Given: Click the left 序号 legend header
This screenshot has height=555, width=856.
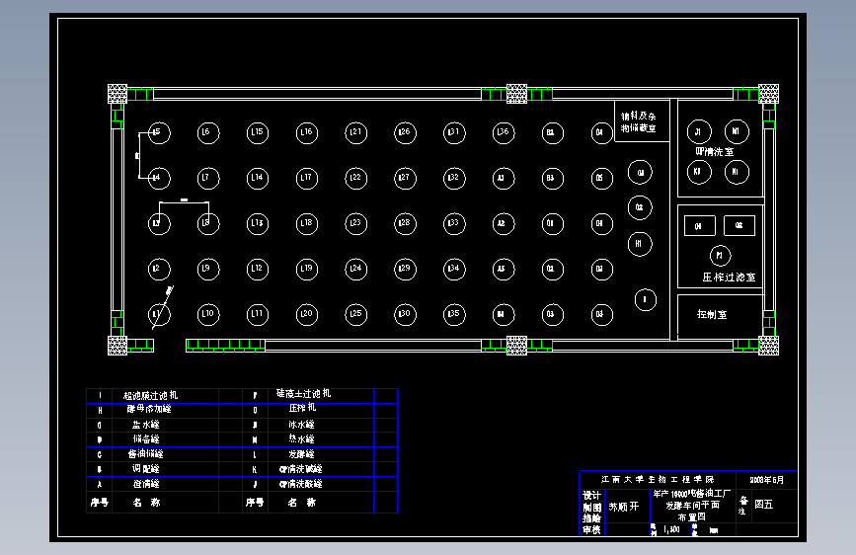Looking at the screenshot, I should tap(100, 502).
